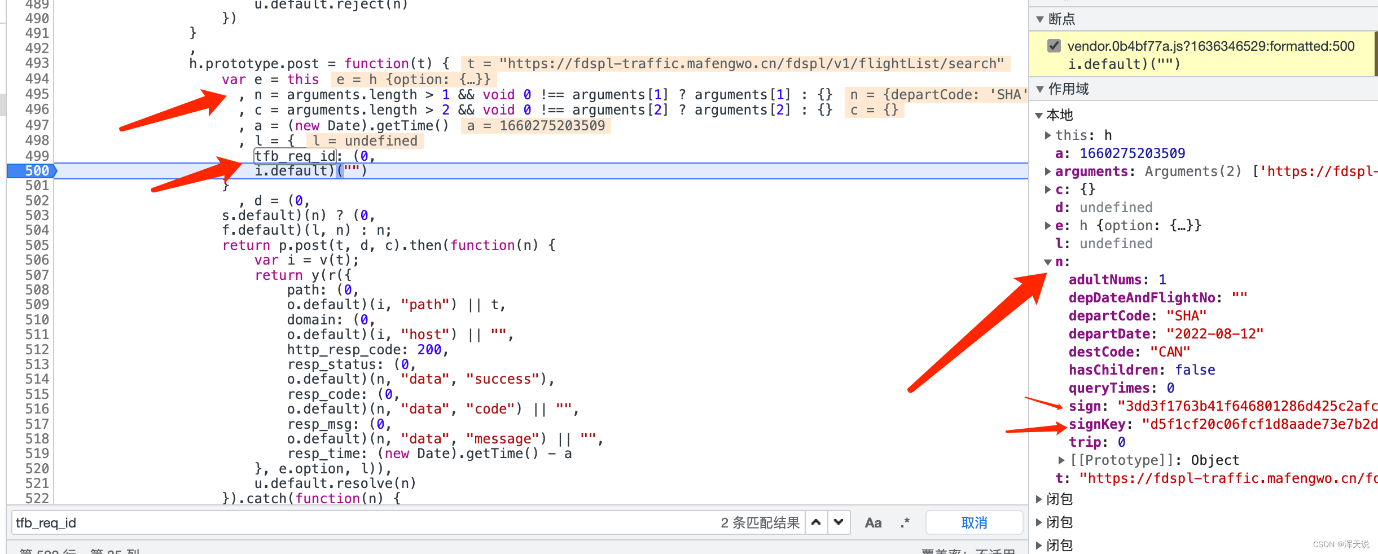Viewport: 1378px width, 554px height.
Task: Expand the first 闭包 closure scope
Action: (x=1039, y=499)
